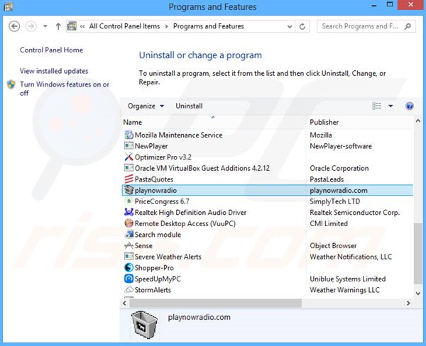
Task: Open the Help icon
Action: coord(410,106)
